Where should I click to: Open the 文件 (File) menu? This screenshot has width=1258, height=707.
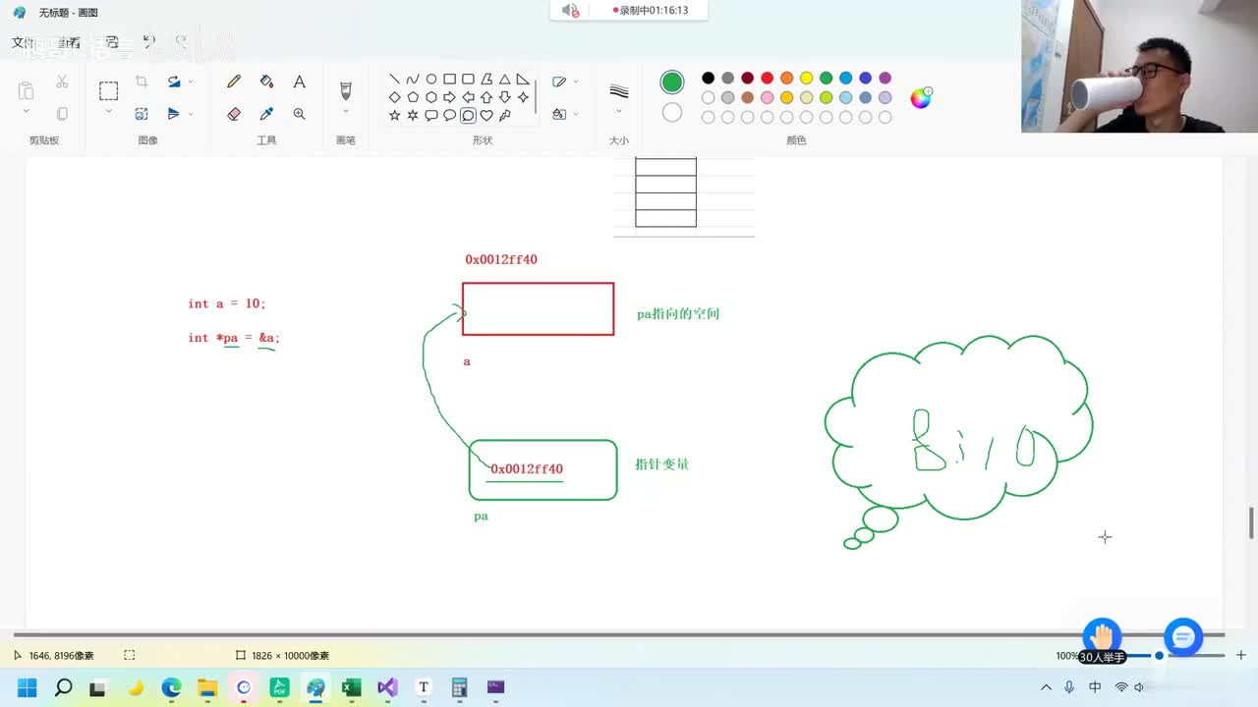[x=23, y=42]
